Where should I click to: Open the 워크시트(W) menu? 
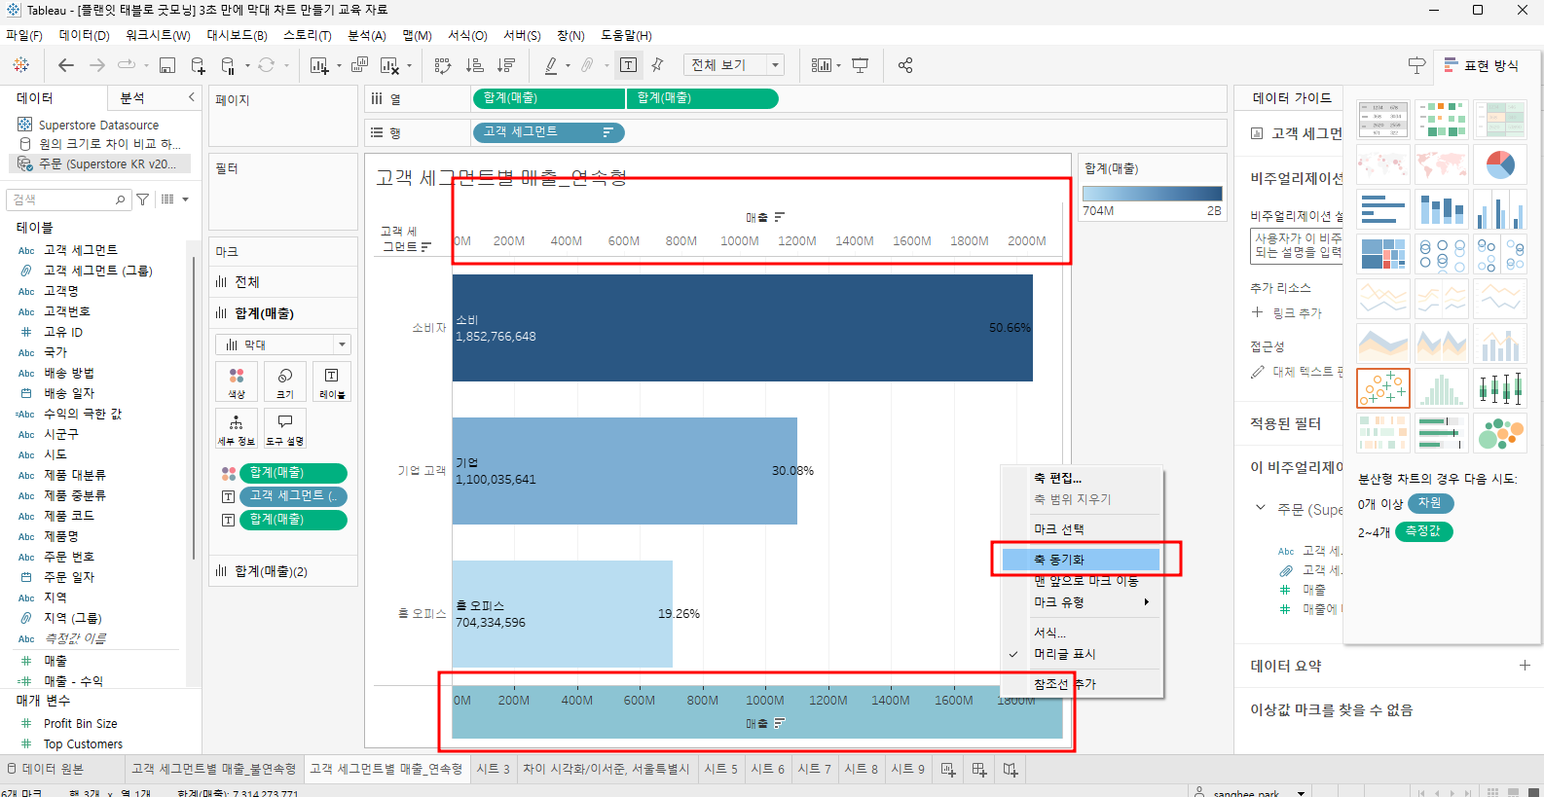tap(158, 35)
